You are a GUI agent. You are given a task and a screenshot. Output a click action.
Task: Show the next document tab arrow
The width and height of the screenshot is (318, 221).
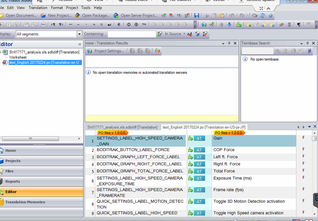coord(304,127)
